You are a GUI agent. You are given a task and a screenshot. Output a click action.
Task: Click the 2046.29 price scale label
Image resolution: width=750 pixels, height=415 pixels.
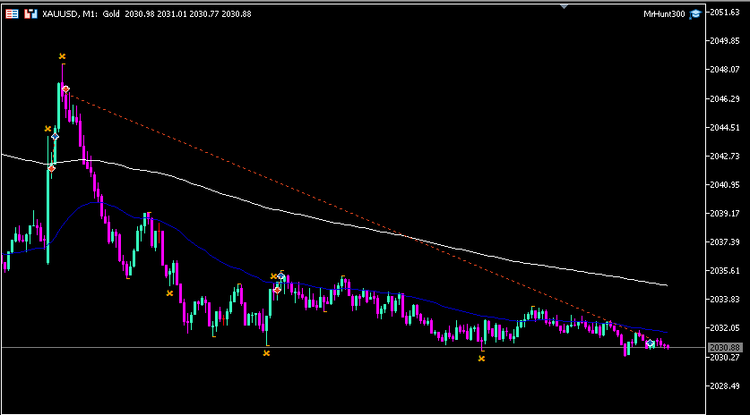click(725, 99)
